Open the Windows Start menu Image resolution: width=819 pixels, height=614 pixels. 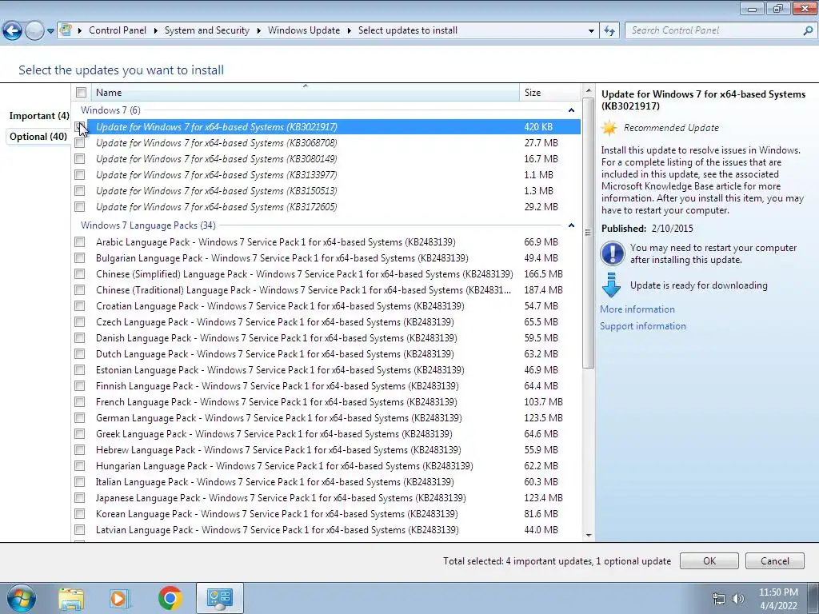21,598
